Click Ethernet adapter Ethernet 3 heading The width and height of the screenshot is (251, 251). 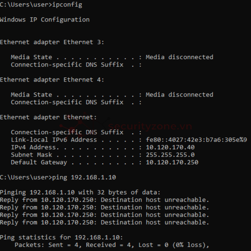(52, 42)
